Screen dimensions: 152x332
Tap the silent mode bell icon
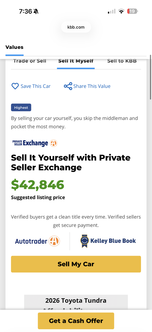pos(36,11)
